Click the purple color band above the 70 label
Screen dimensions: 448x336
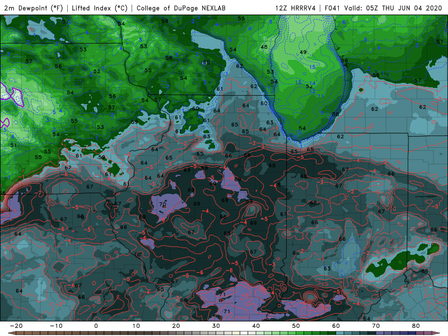(x=380, y=333)
